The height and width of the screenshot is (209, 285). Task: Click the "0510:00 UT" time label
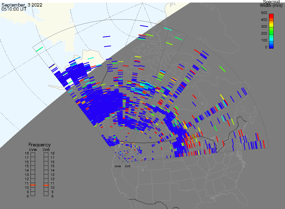14,9
